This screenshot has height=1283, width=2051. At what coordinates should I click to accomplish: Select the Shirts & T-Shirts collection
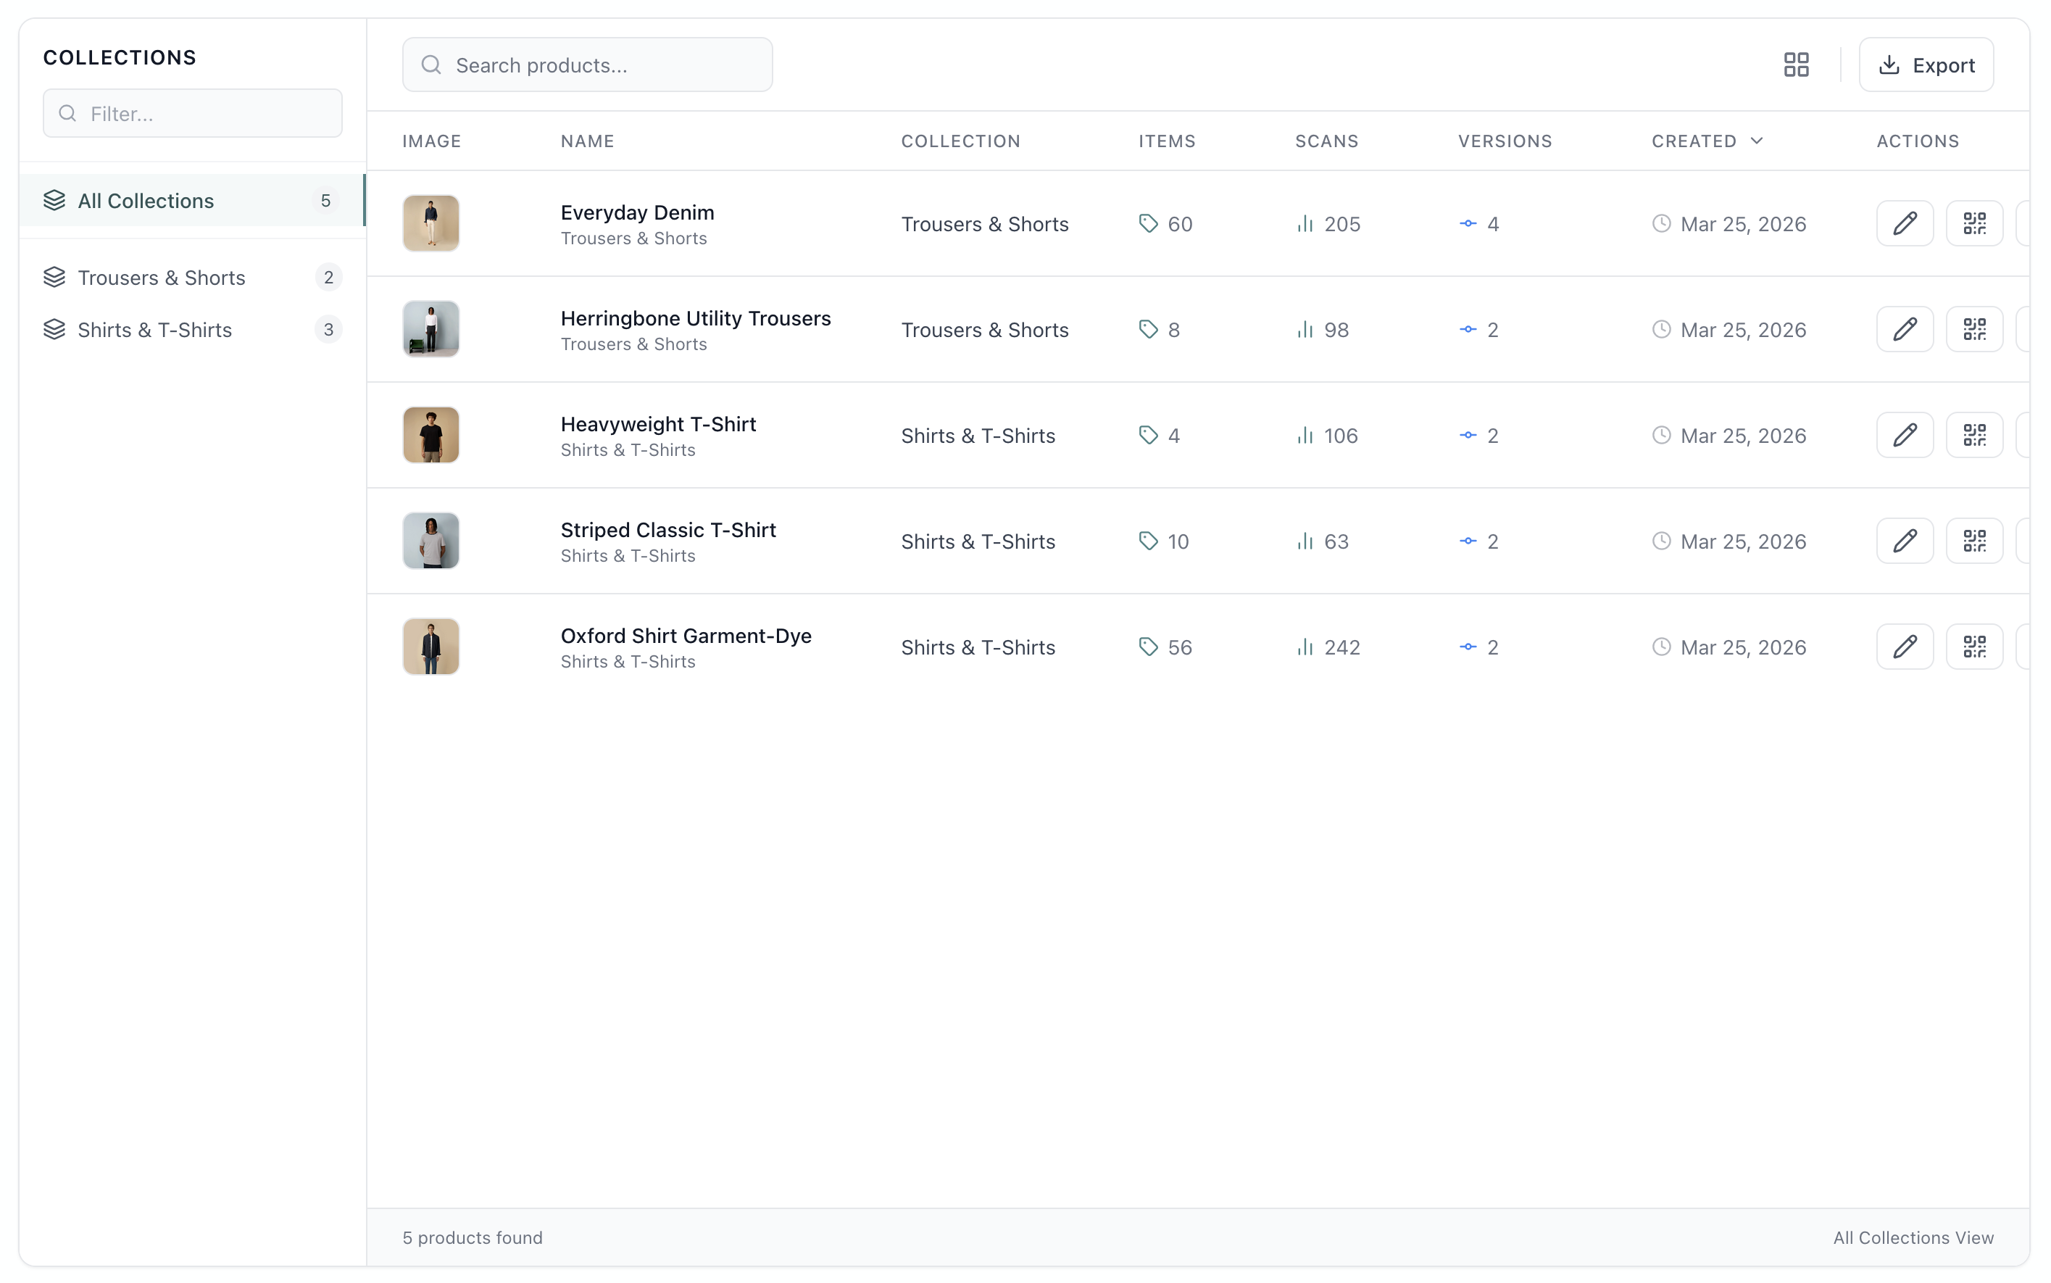click(x=154, y=329)
